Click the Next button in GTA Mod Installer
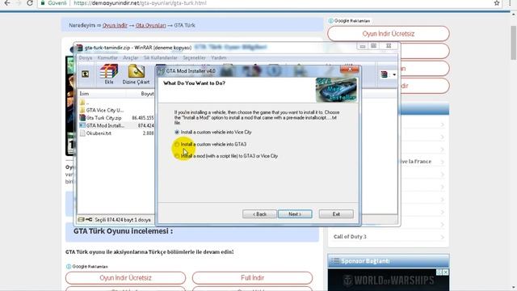The image size is (517, 291). 295,214
